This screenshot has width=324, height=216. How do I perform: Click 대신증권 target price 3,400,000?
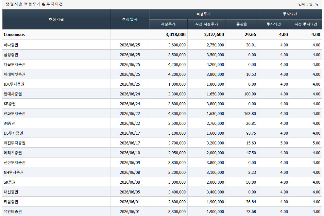point(177,192)
